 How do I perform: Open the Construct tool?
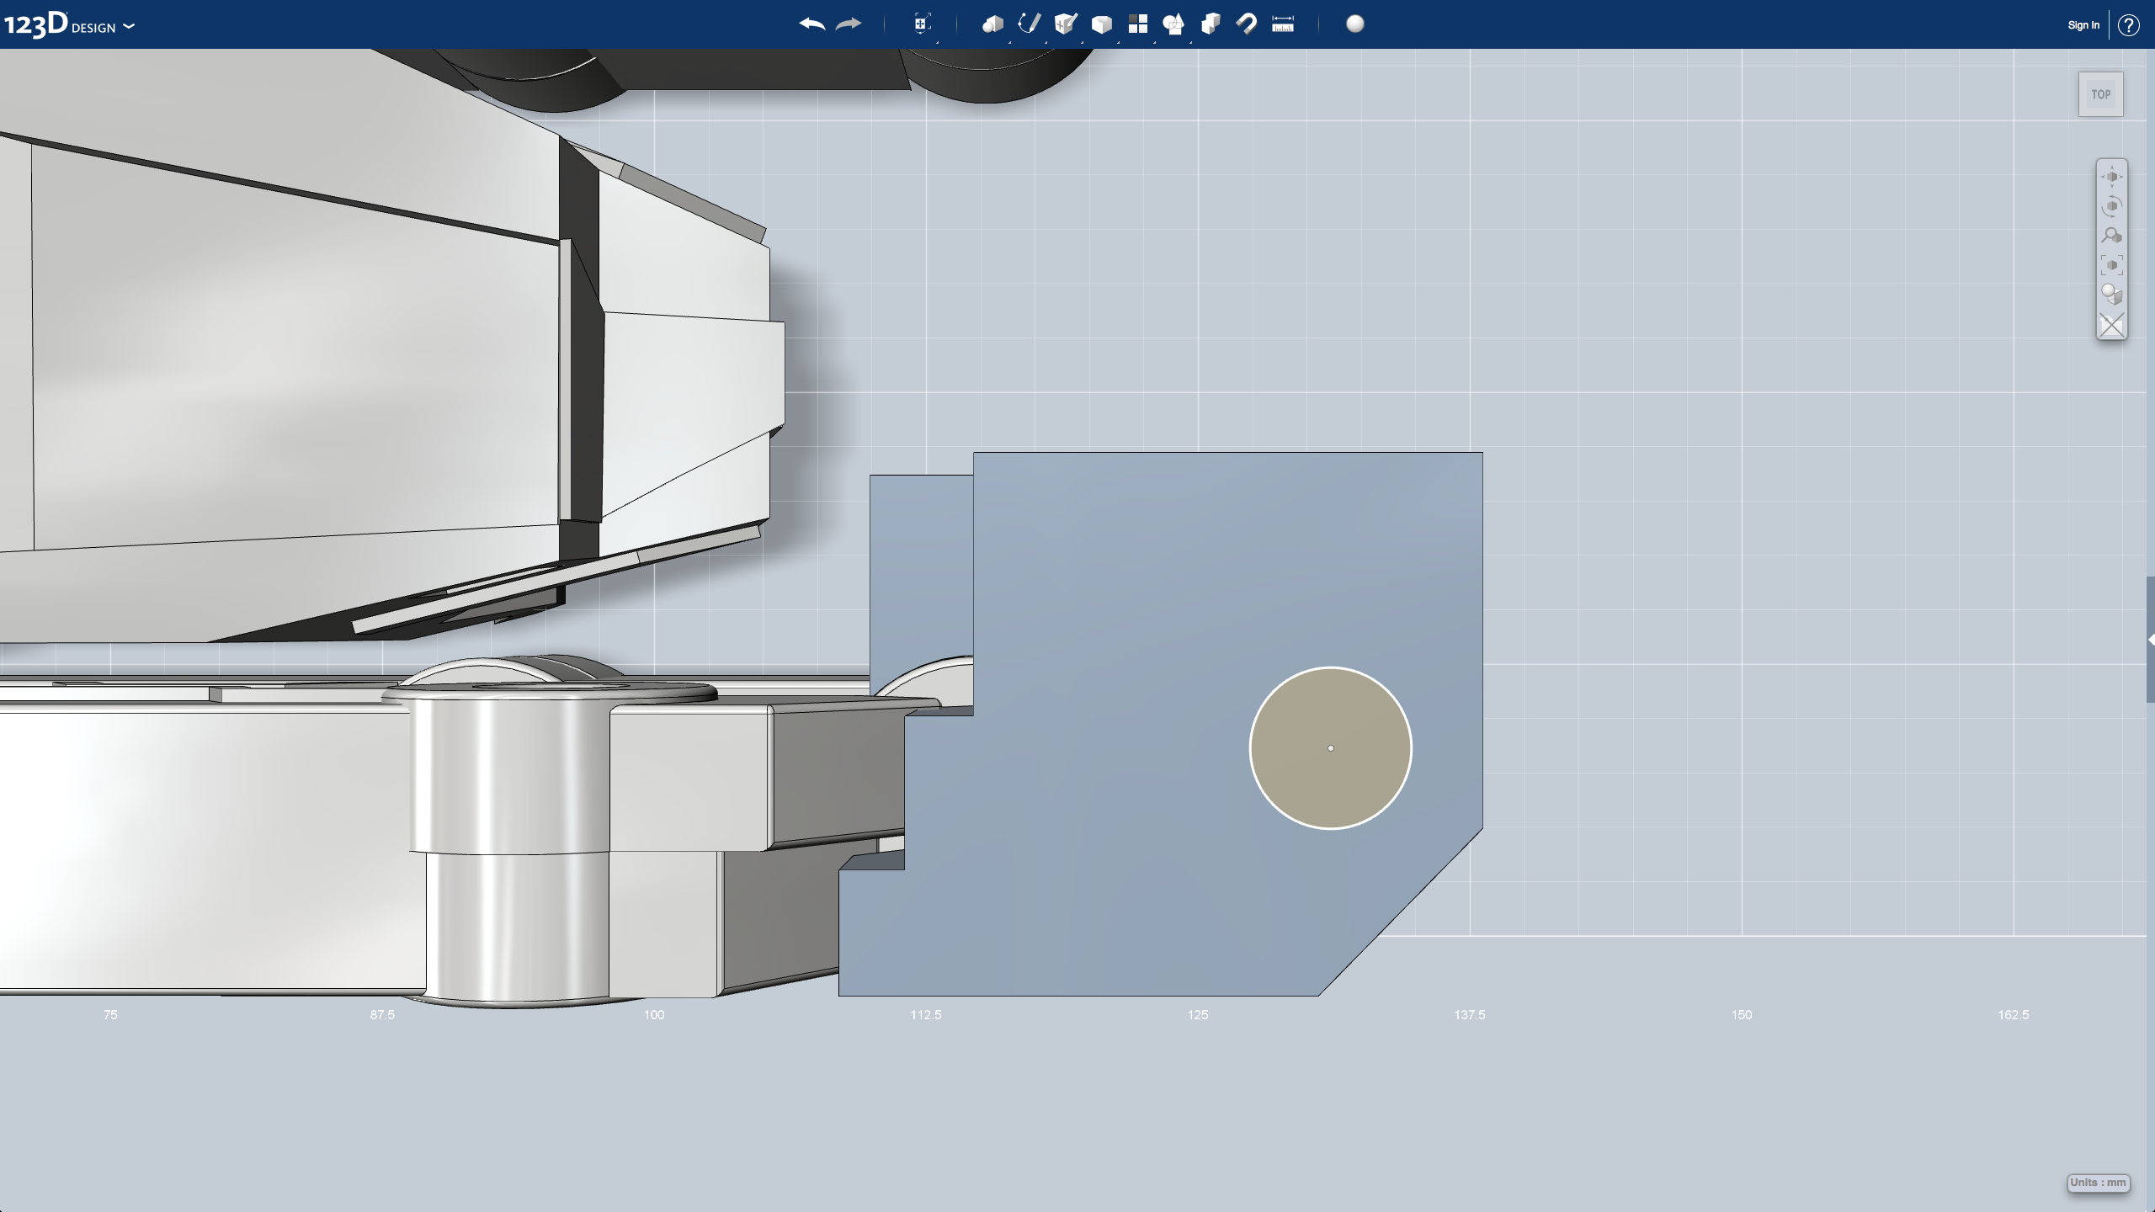pos(1066,24)
